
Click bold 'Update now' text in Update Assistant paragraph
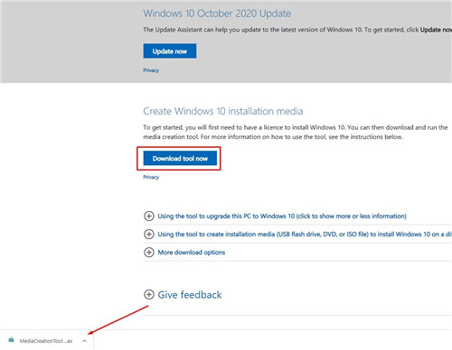[x=436, y=30]
